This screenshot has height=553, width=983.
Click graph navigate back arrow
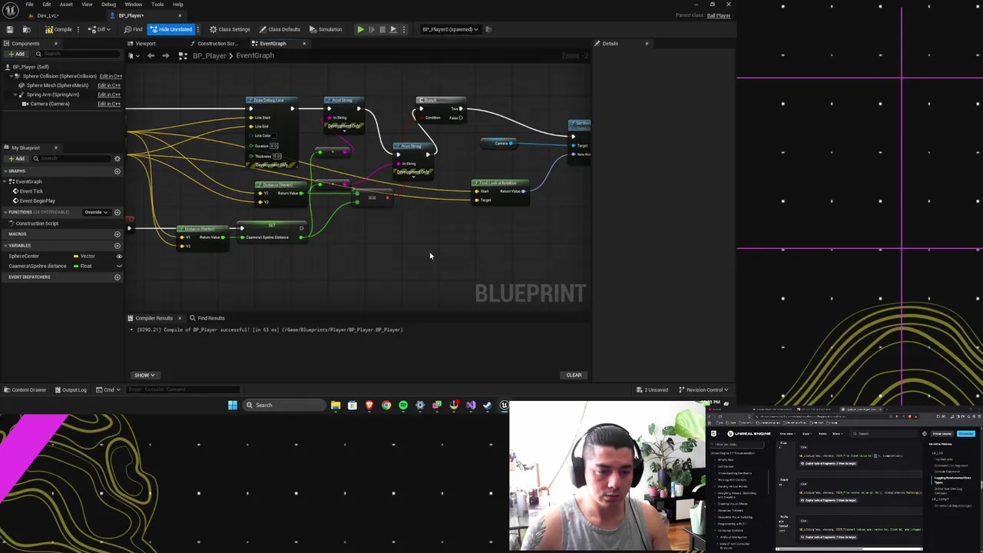[x=151, y=55]
